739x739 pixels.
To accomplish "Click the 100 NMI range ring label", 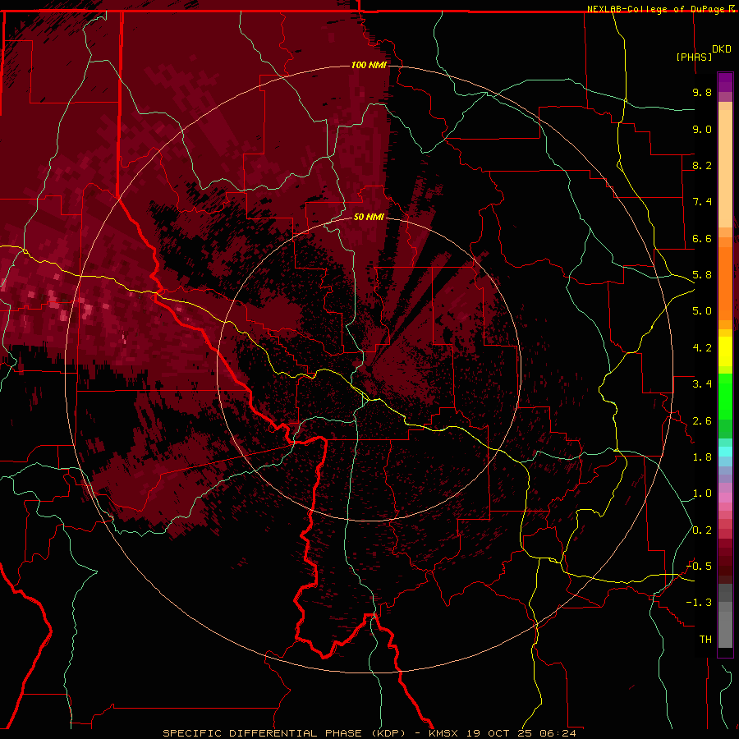I will point(369,65).
